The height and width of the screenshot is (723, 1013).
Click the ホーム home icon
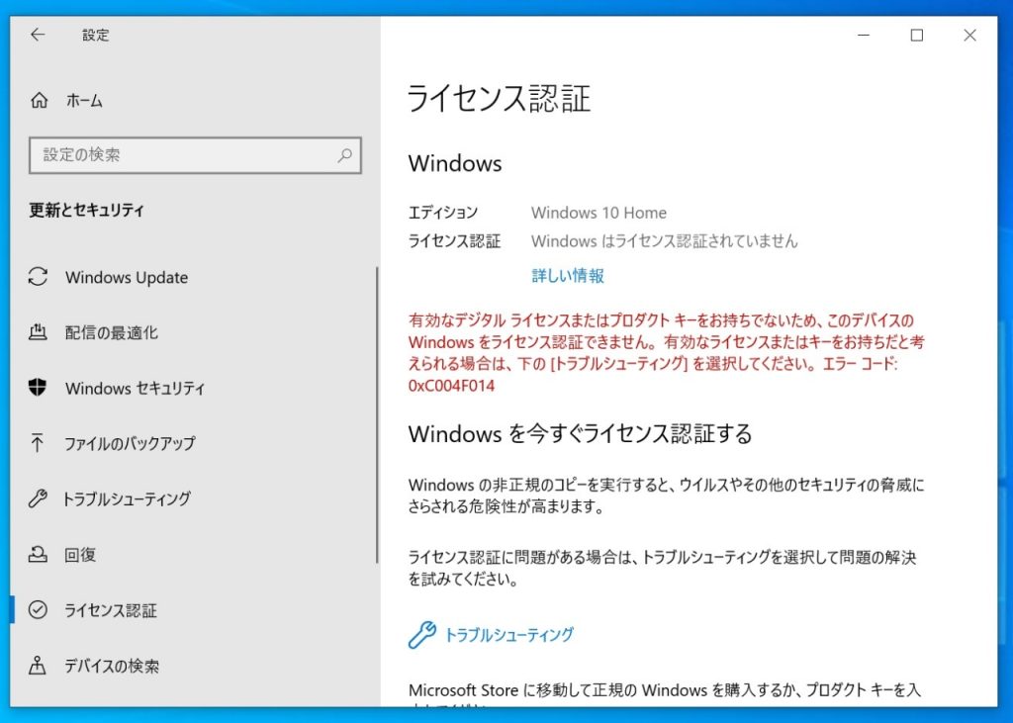tap(38, 100)
